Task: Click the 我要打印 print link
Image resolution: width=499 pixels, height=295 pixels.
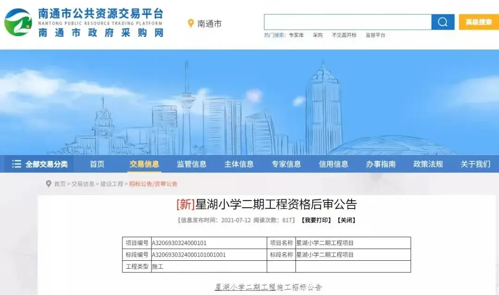Action: [316, 220]
